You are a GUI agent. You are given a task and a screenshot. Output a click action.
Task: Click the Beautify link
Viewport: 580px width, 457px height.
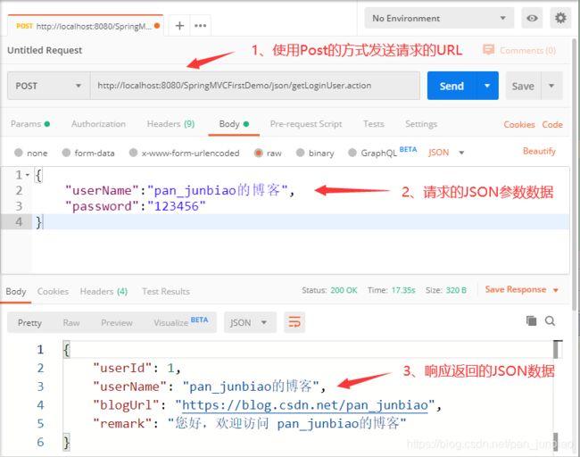(x=539, y=152)
